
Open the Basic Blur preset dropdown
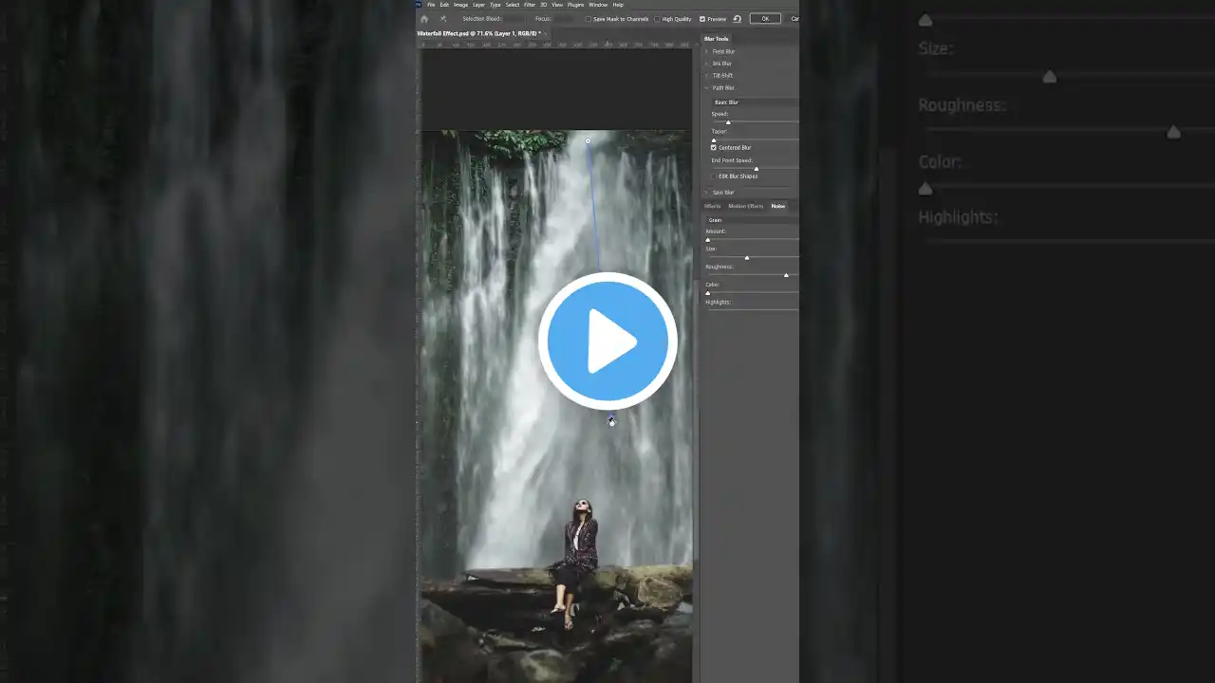point(755,102)
